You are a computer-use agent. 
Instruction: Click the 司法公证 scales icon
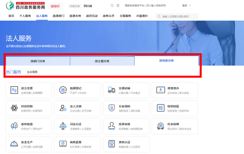point(63,126)
